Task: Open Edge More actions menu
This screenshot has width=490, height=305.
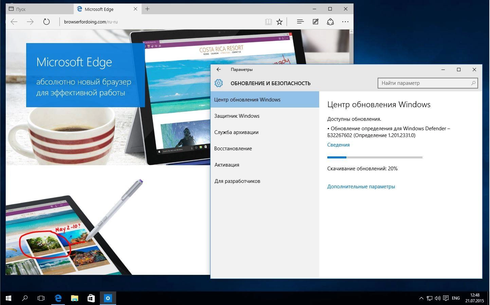Action: tap(345, 22)
